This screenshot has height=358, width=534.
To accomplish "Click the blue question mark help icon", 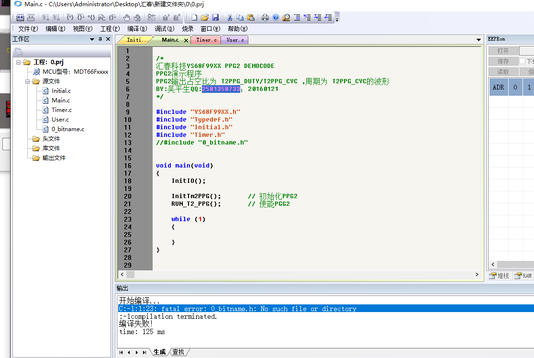I will tap(276, 17).
